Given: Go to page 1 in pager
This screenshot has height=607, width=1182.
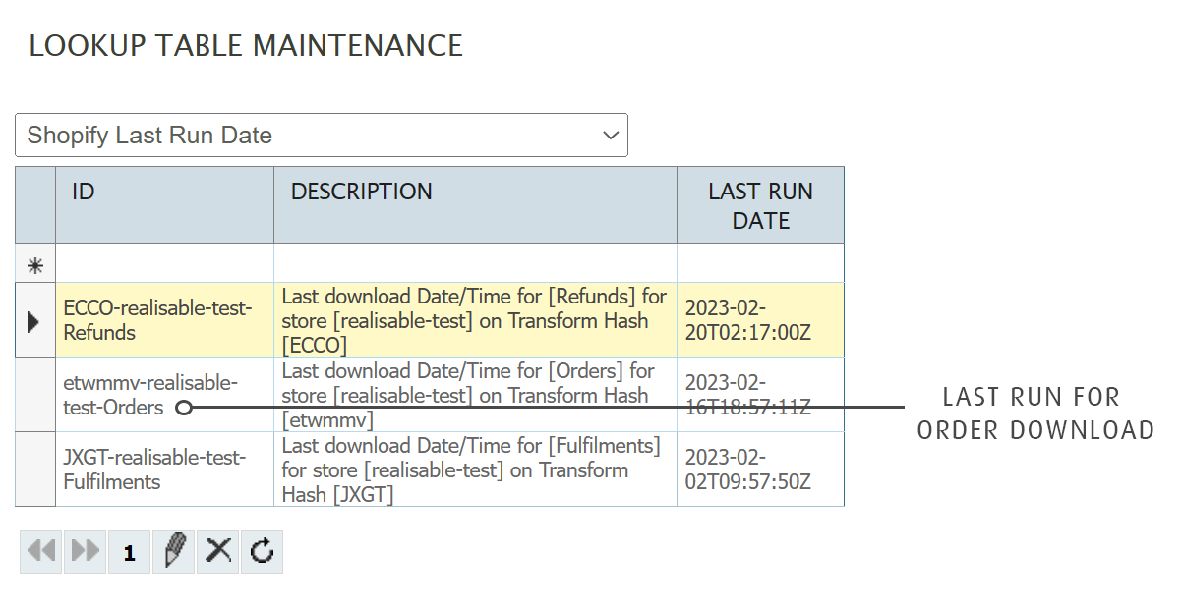Looking at the screenshot, I should [x=129, y=553].
